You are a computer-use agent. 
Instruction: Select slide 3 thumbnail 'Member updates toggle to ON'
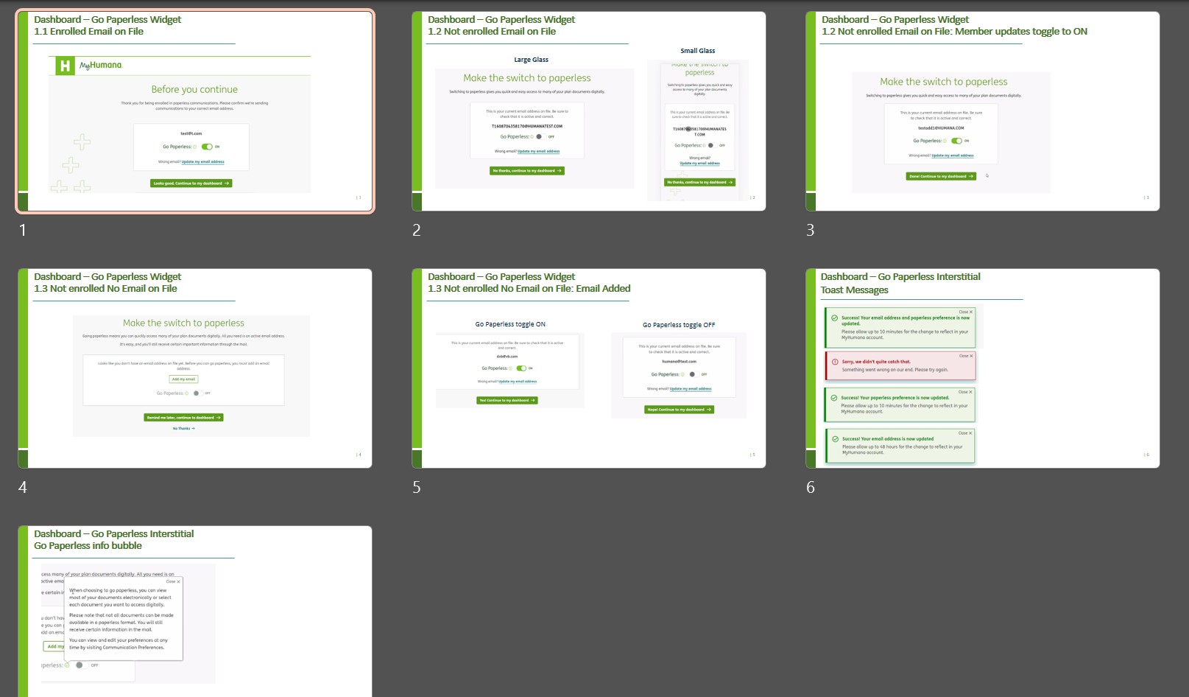click(983, 111)
